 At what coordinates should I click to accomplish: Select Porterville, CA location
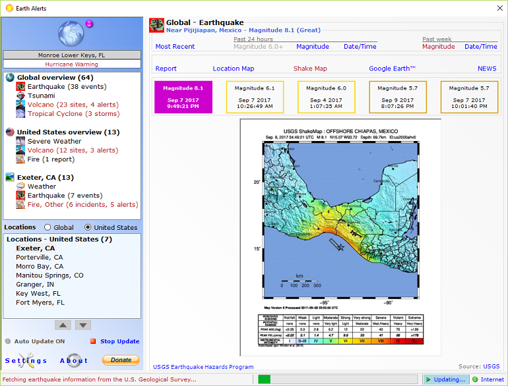pos(40,258)
